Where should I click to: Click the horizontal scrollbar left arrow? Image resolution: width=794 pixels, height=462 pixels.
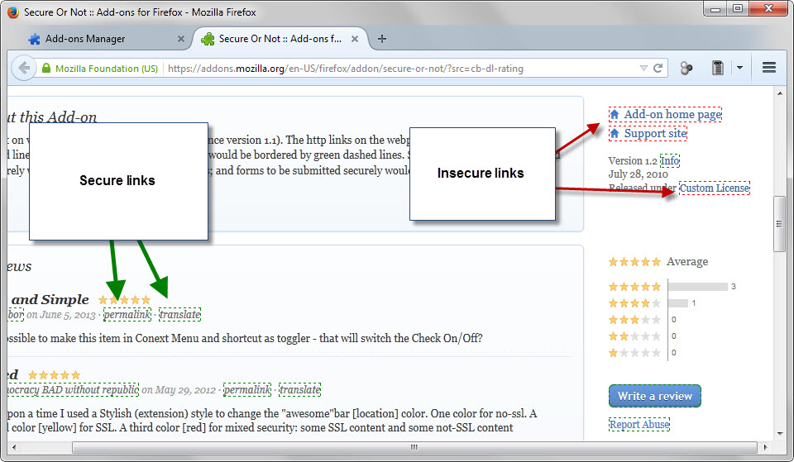click(x=14, y=447)
